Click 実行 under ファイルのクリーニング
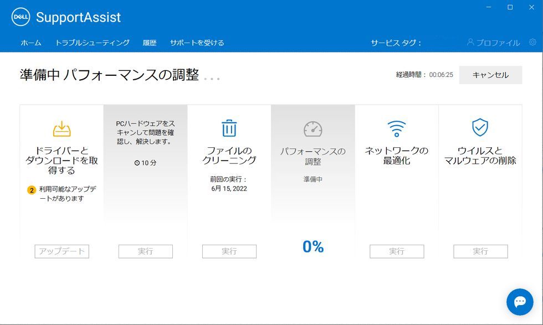This screenshot has width=543, height=325. [229, 251]
